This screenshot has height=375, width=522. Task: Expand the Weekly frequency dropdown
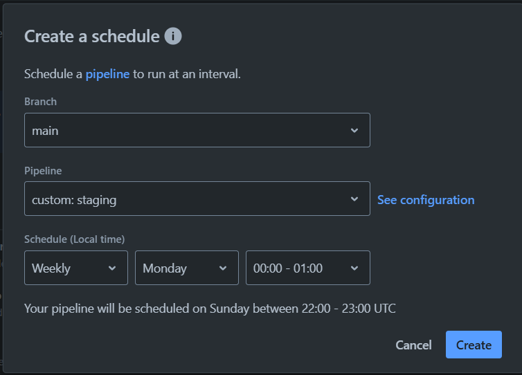[x=76, y=268]
